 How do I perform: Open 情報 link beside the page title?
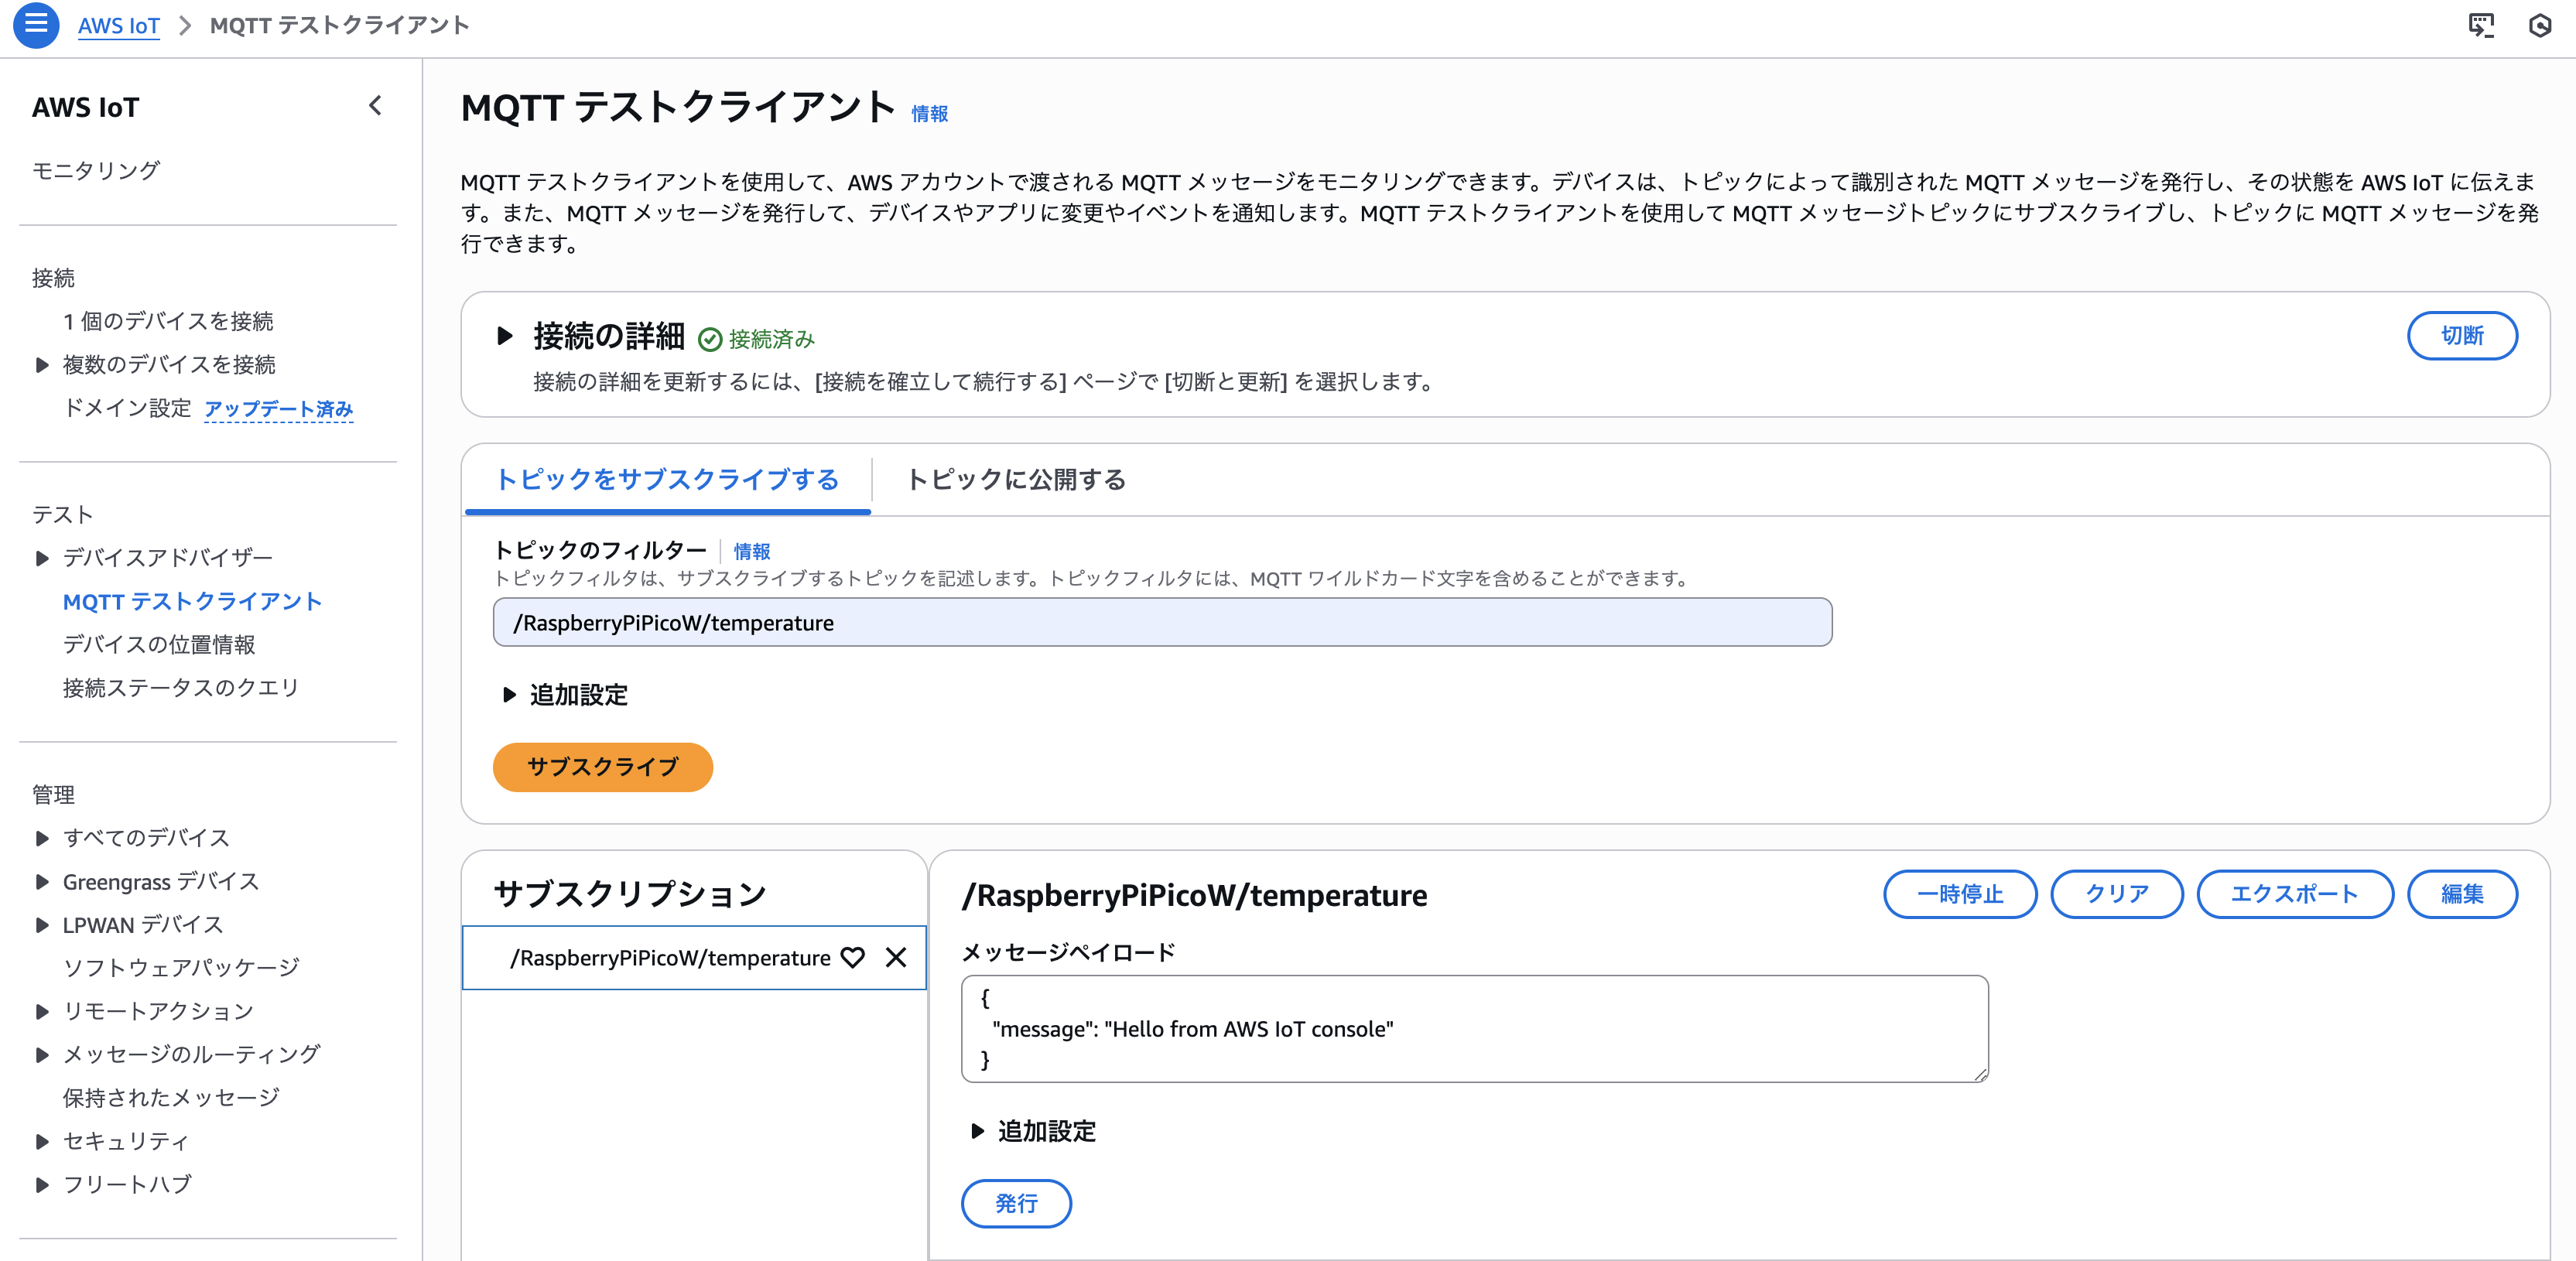[x=929, y=114]
